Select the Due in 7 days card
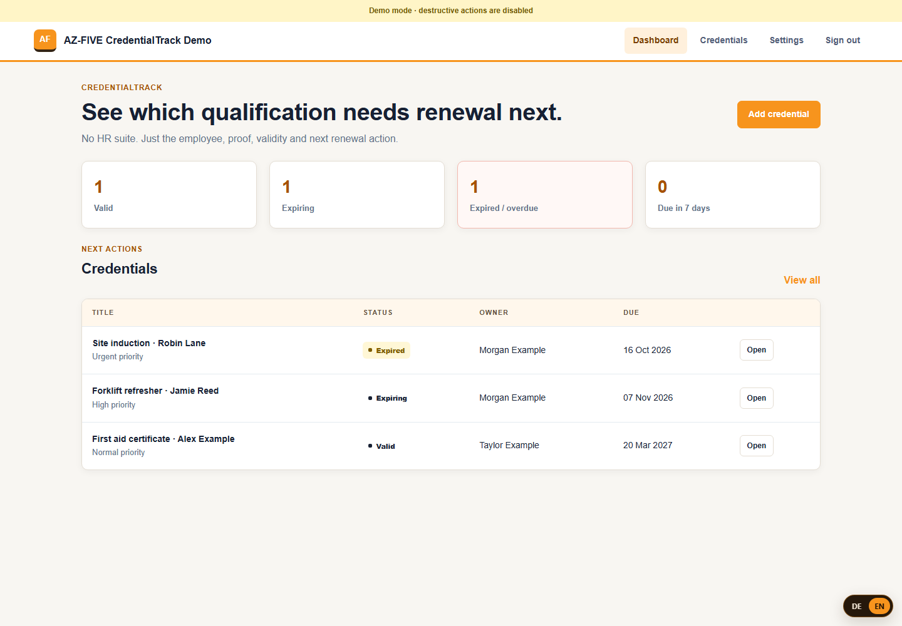 [x=733, y=195]
